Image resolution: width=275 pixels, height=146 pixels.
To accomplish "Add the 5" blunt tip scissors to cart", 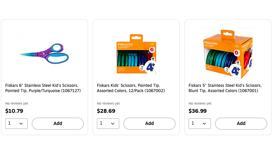I will 241,123.
